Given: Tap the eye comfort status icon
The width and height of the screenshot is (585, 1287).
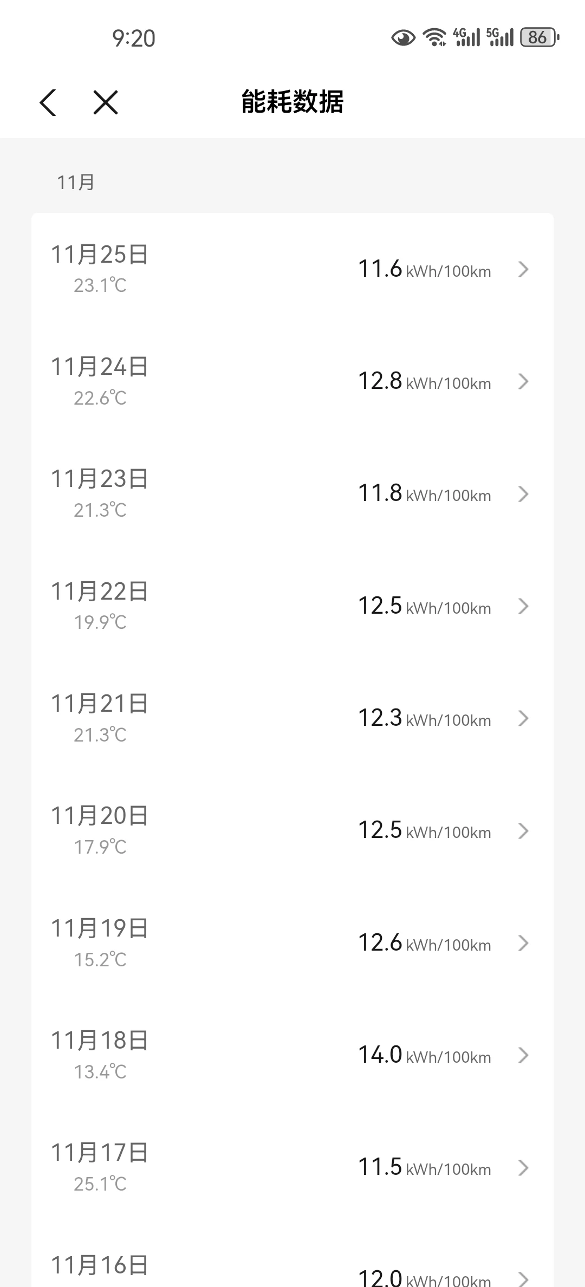Looking at the screenshot, I should pyautogui.click(x=403, y=38).
